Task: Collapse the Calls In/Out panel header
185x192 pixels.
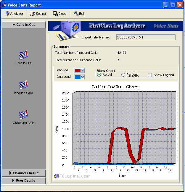Action: 24,25
